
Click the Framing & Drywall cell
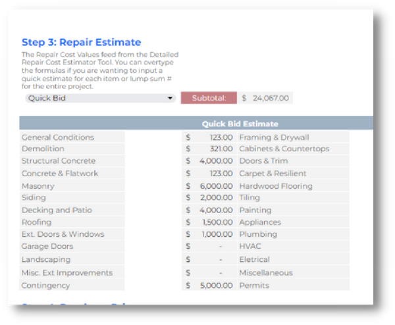point(292,137)
